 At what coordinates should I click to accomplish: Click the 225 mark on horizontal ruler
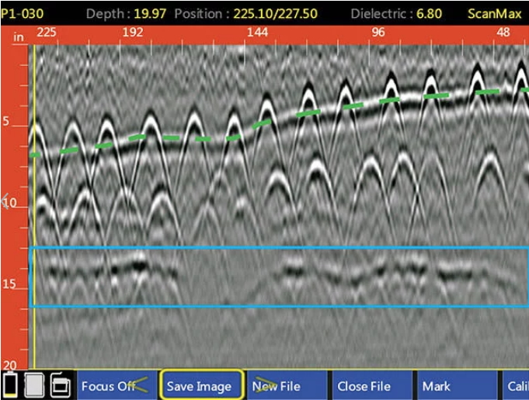[x=47, y=32]
